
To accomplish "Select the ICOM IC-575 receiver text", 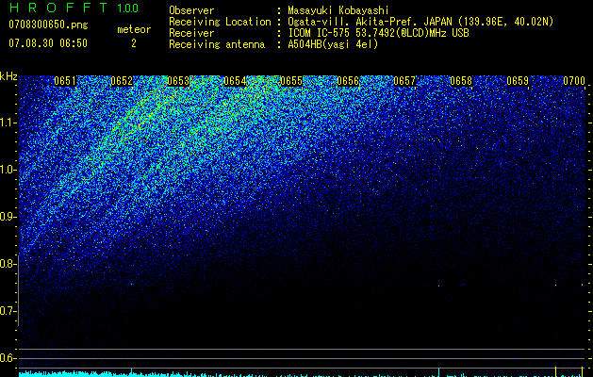I will pos(378,33).
